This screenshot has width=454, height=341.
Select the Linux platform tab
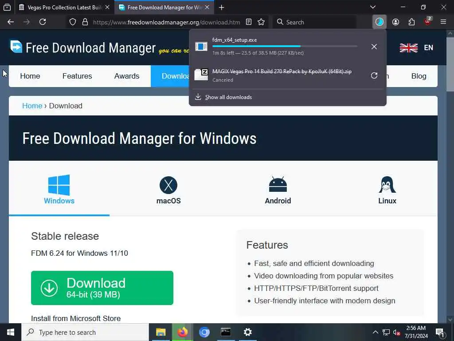387,190
